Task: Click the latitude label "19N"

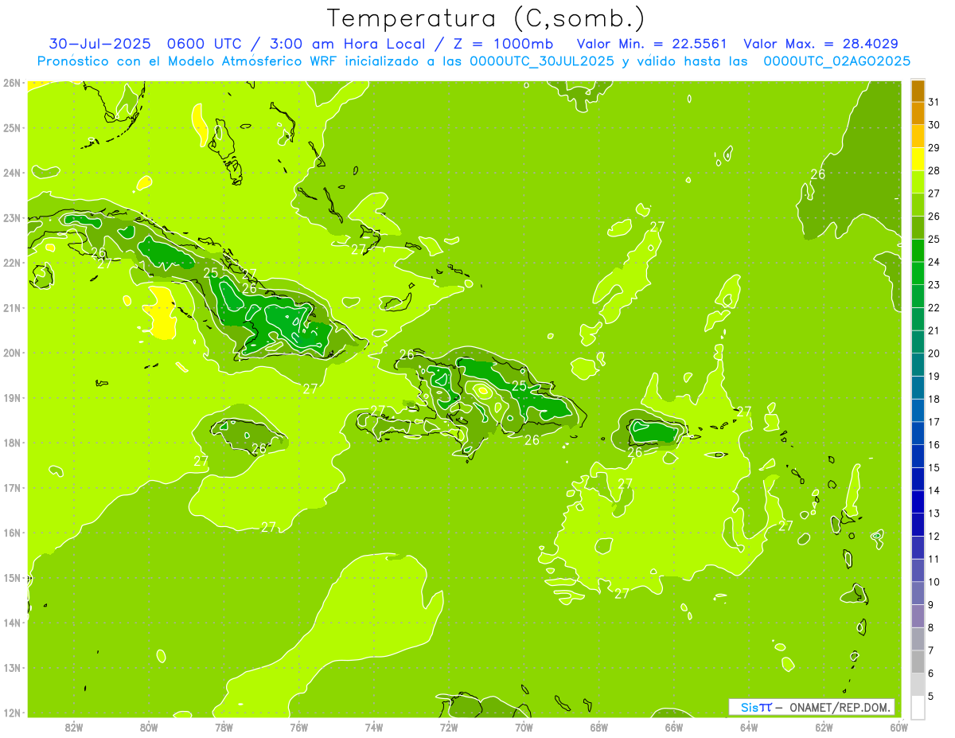Action: click(x=12, y=397)
